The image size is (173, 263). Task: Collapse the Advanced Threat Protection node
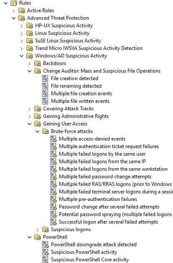click(x=14, y=18)
